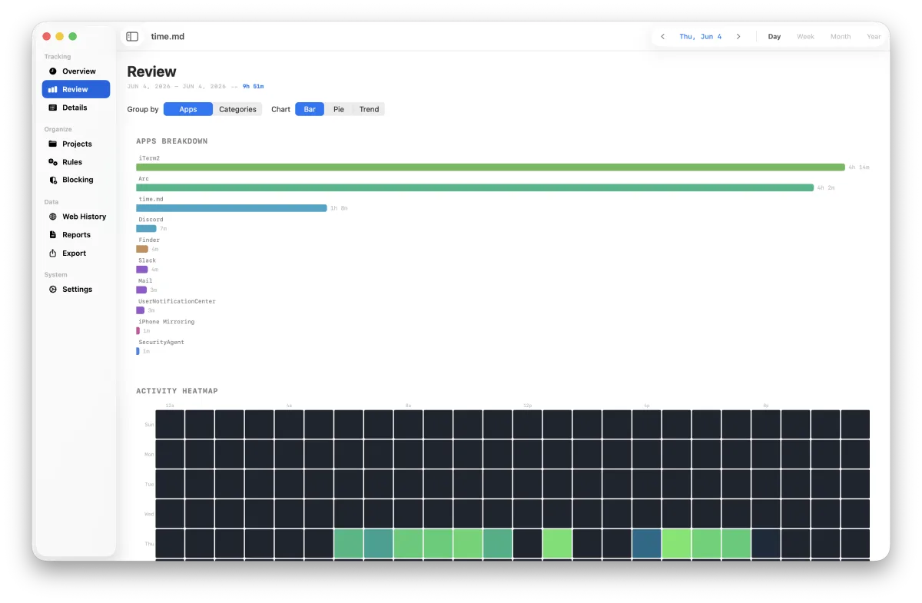922x603 pixels.
Task: Open Settings in sidebar
Action: [x=76, y=290]
